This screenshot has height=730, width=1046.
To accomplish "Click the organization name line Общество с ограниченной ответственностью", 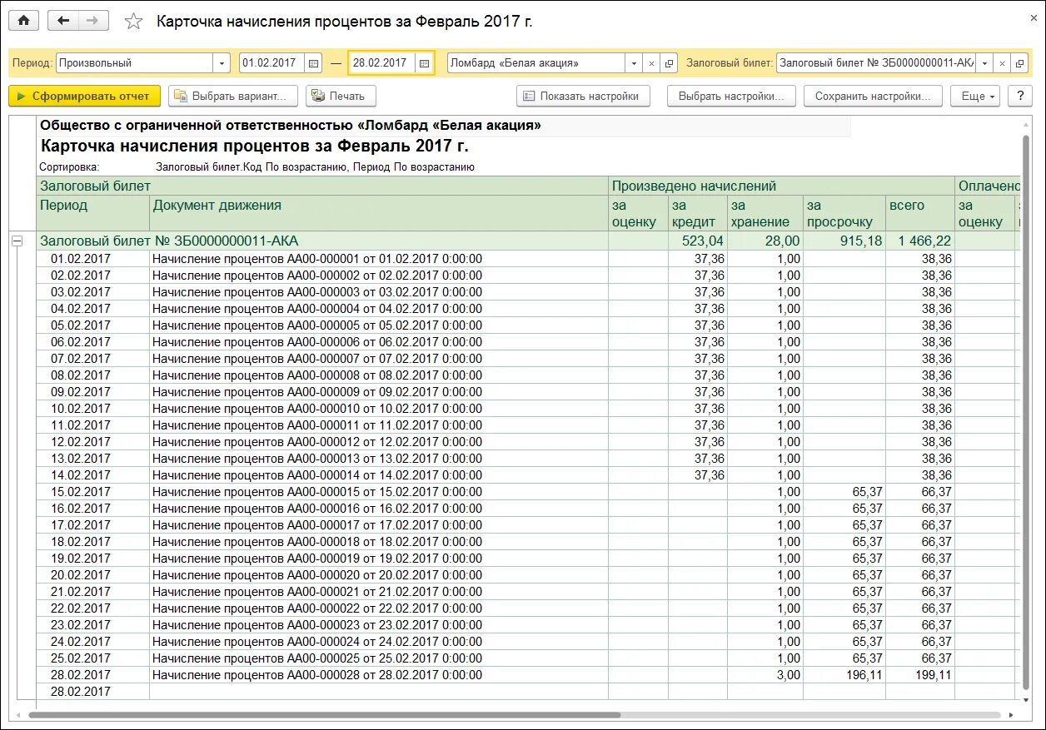I will 291,126.
